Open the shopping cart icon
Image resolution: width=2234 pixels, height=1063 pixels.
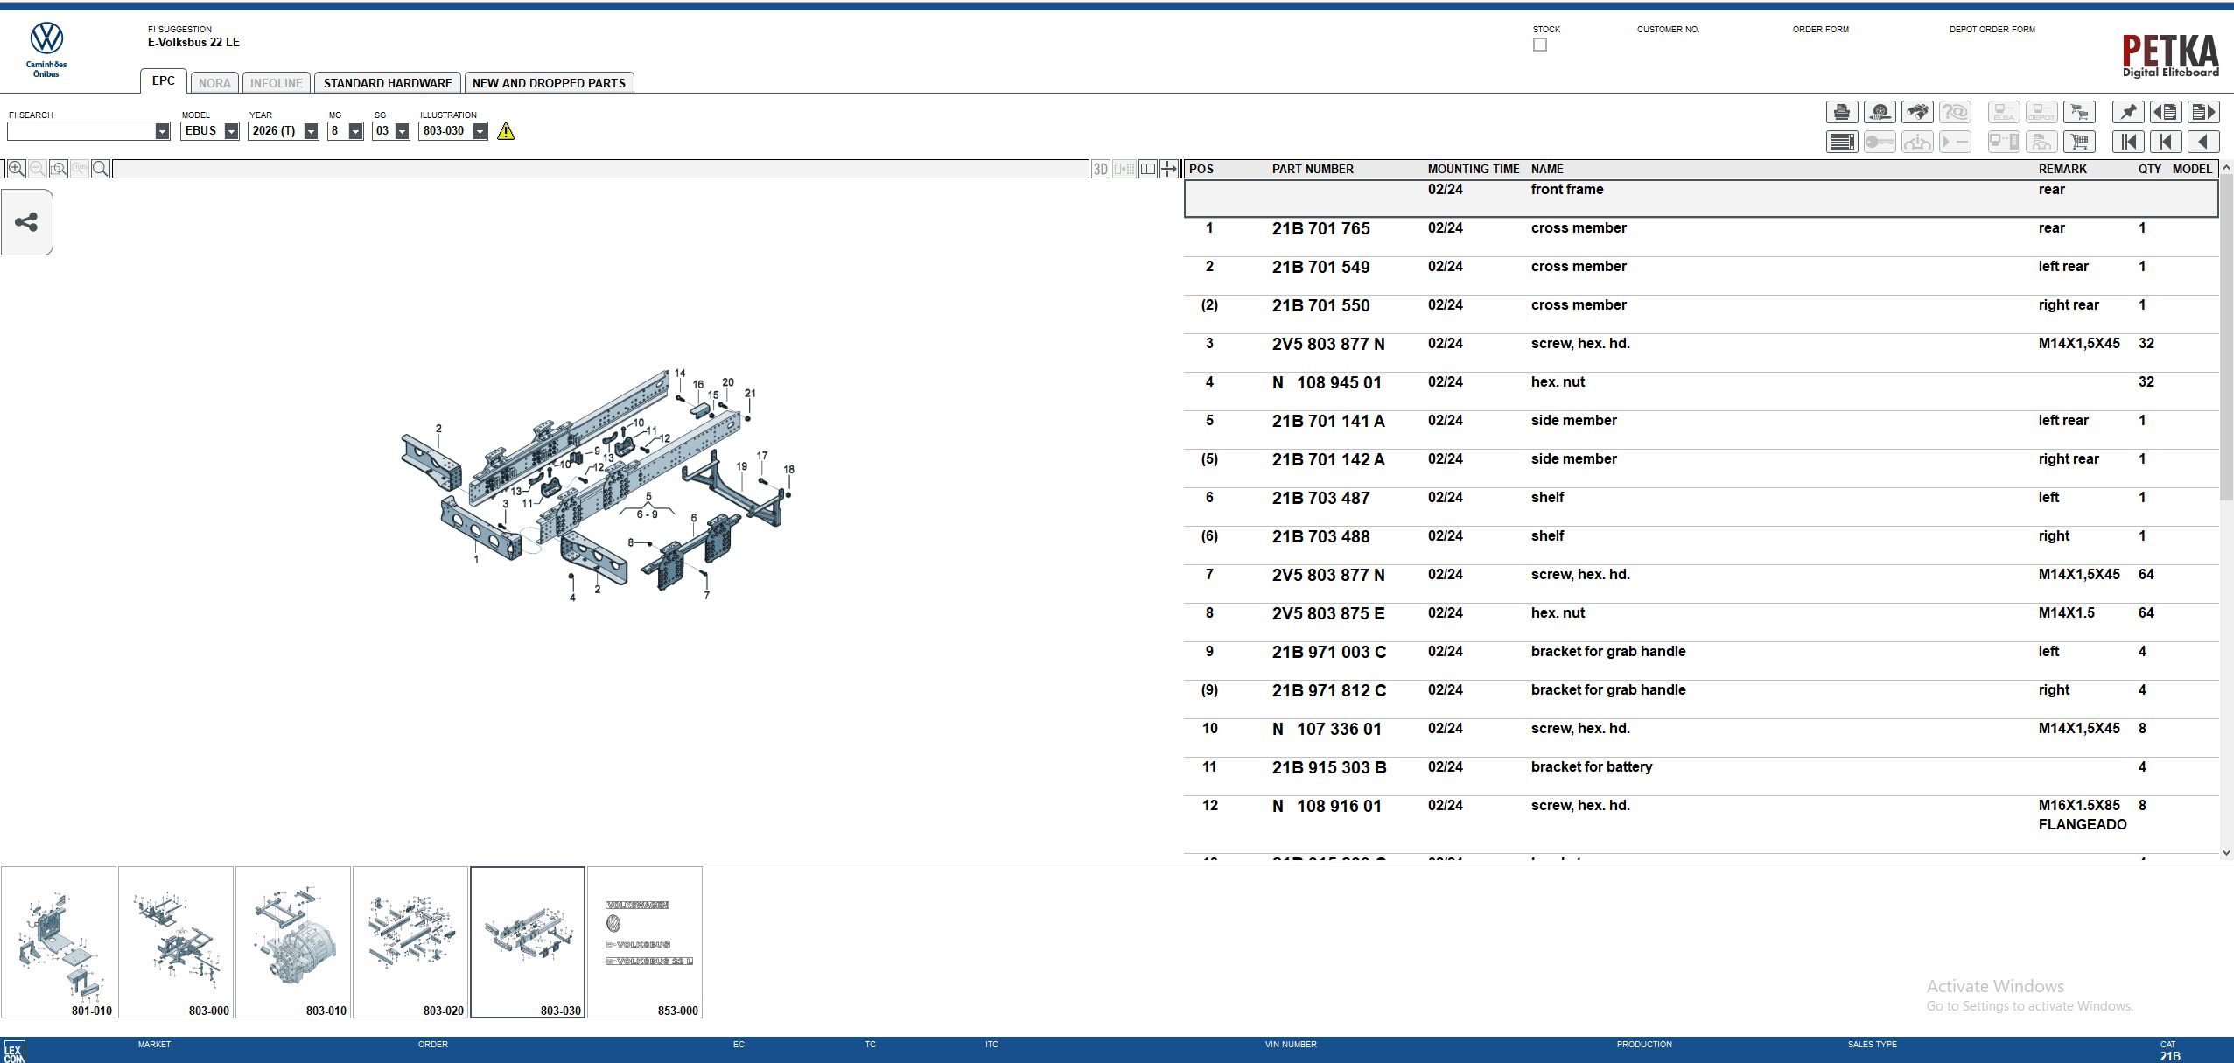2079,142
